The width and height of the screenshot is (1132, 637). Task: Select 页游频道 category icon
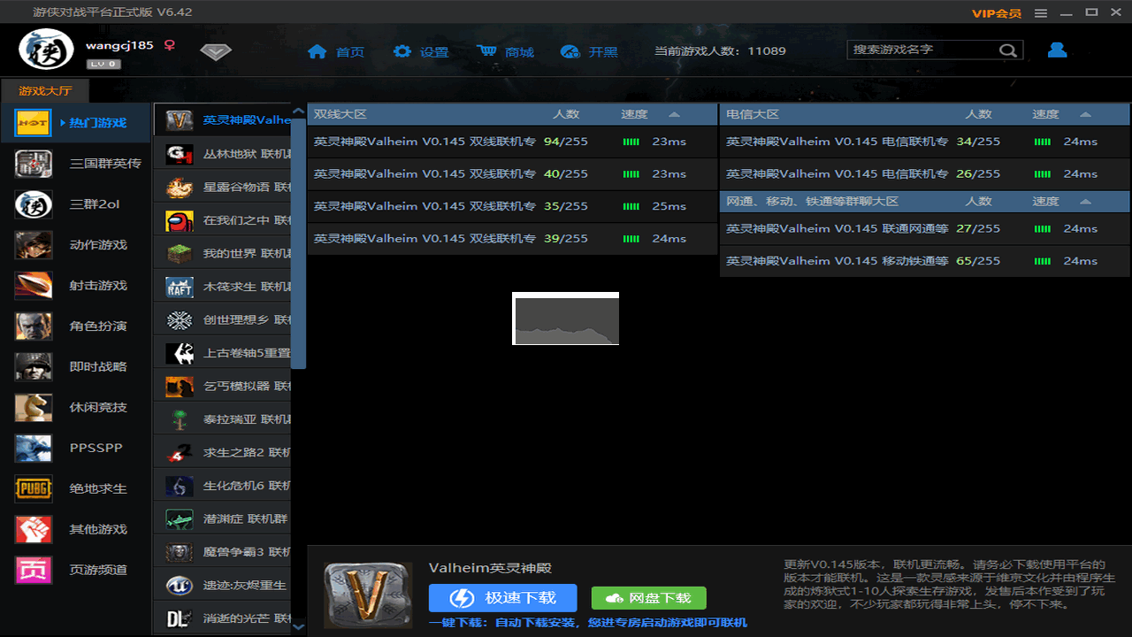[34, 570]
